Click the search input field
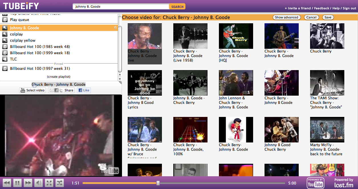 121,7
